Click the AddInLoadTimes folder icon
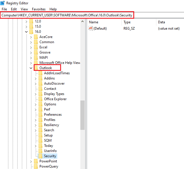 [41, 73]
